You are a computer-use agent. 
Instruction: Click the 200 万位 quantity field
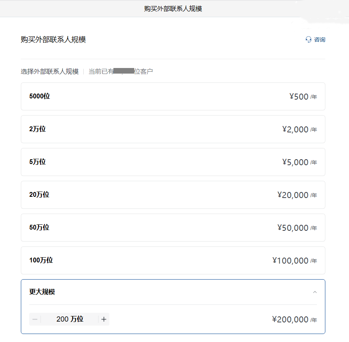tap(70, 319)
